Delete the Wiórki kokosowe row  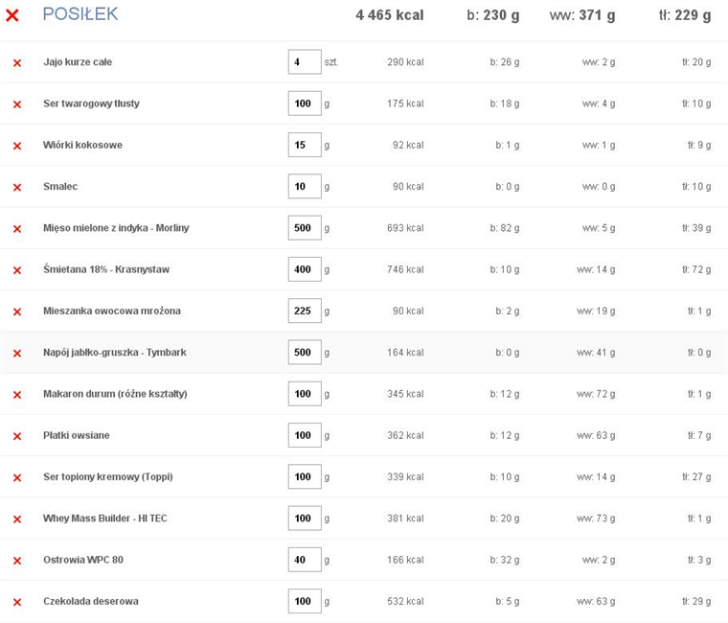[x=16, y=146]
